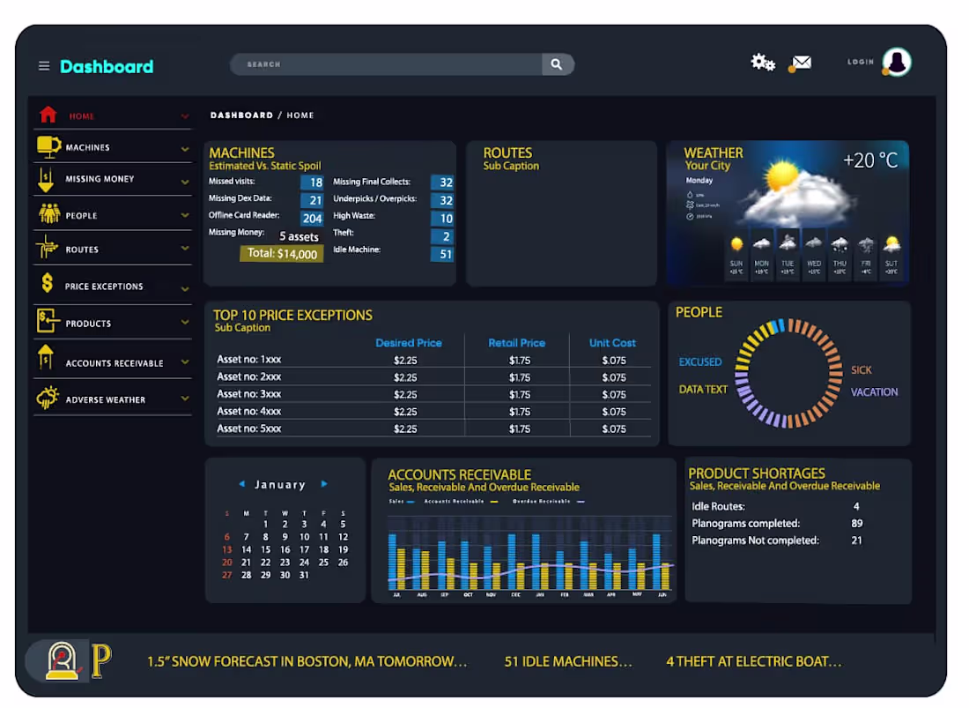Collapse the Home menu chevron
This screenshot has height=708, width=969.
coord(185,115)
